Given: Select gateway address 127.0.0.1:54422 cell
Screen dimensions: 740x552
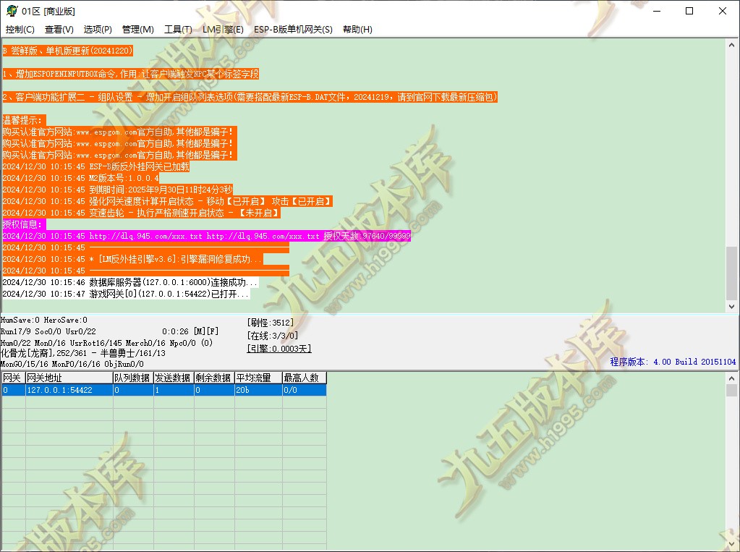Looking at the screenshot, I should coord(69,390).
